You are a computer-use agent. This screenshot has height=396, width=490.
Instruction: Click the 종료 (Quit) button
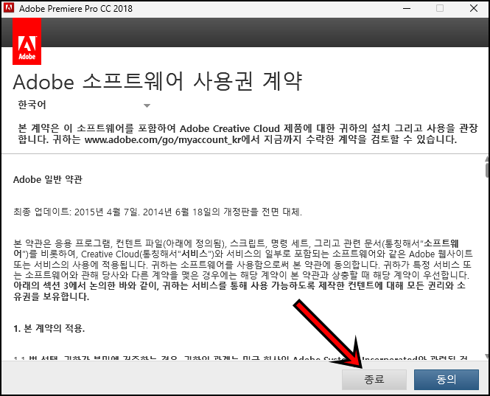click(374, 380)
